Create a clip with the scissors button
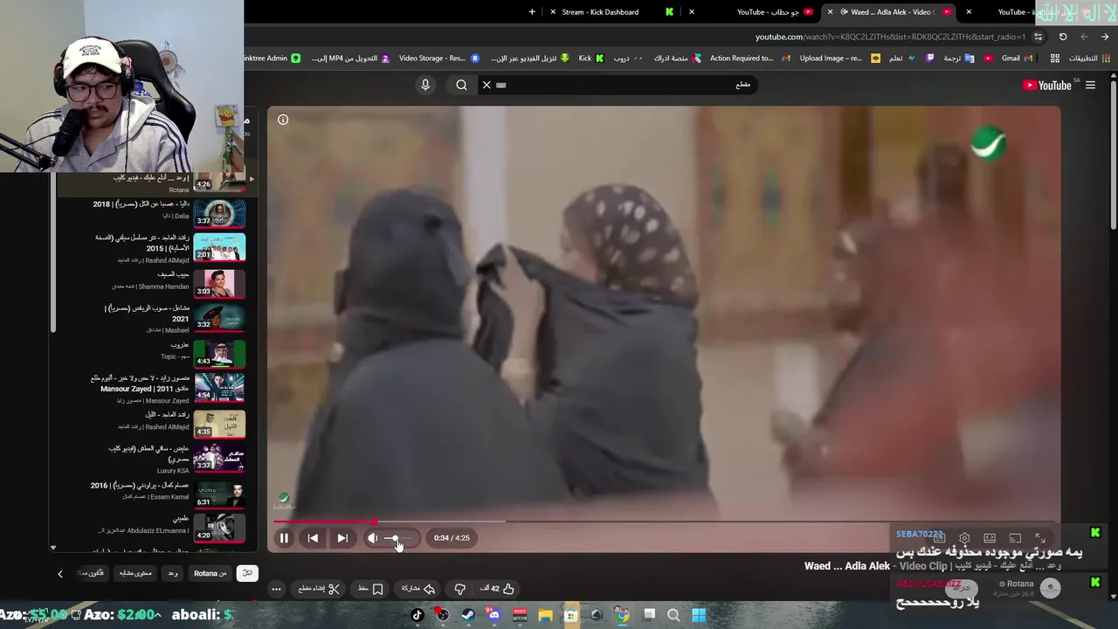 (318, 589)
